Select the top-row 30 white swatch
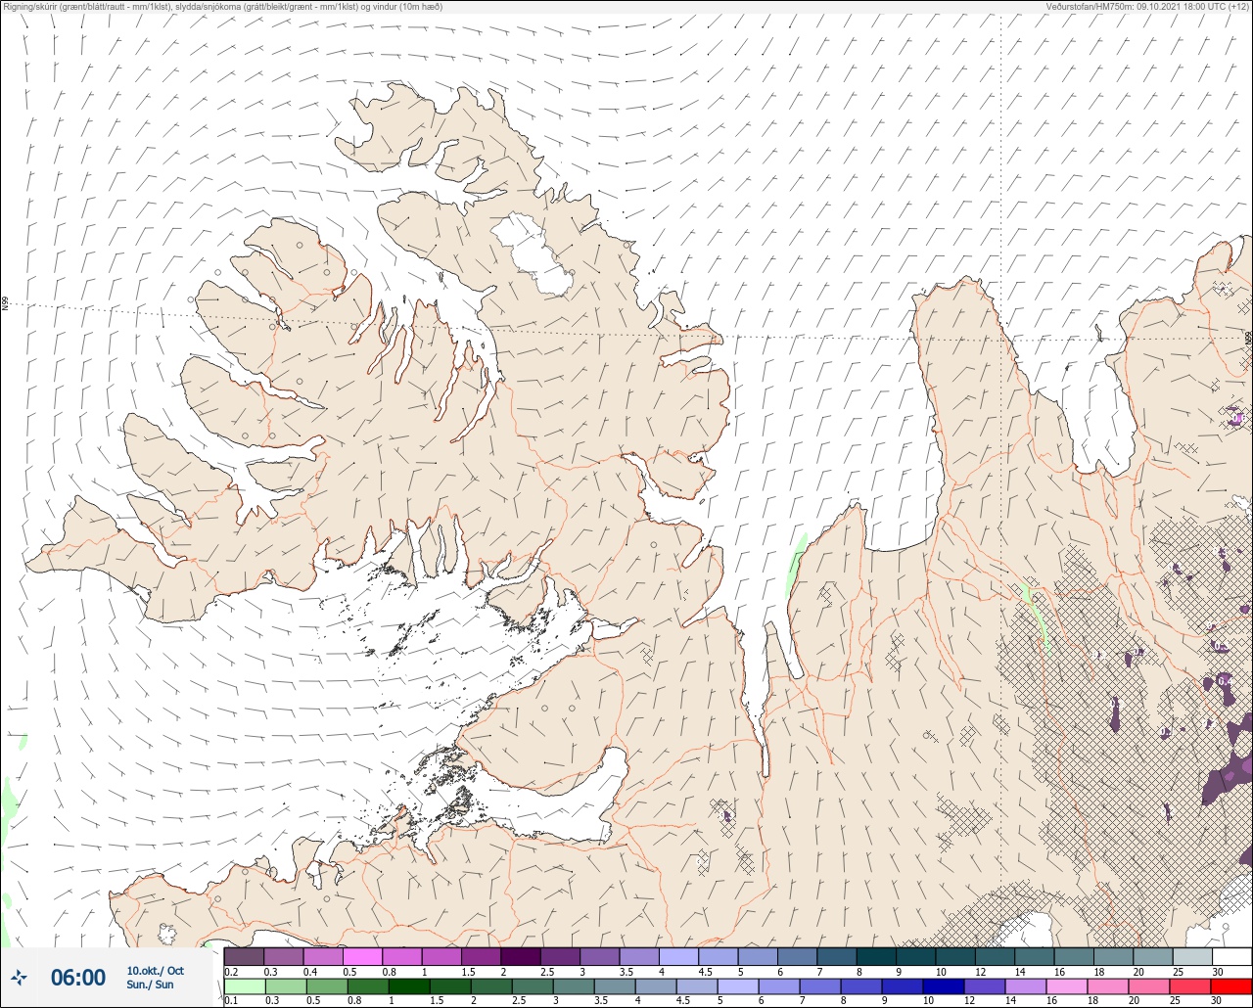1253x1008 pixels. pyautogui.click(x=1231, y=956)
